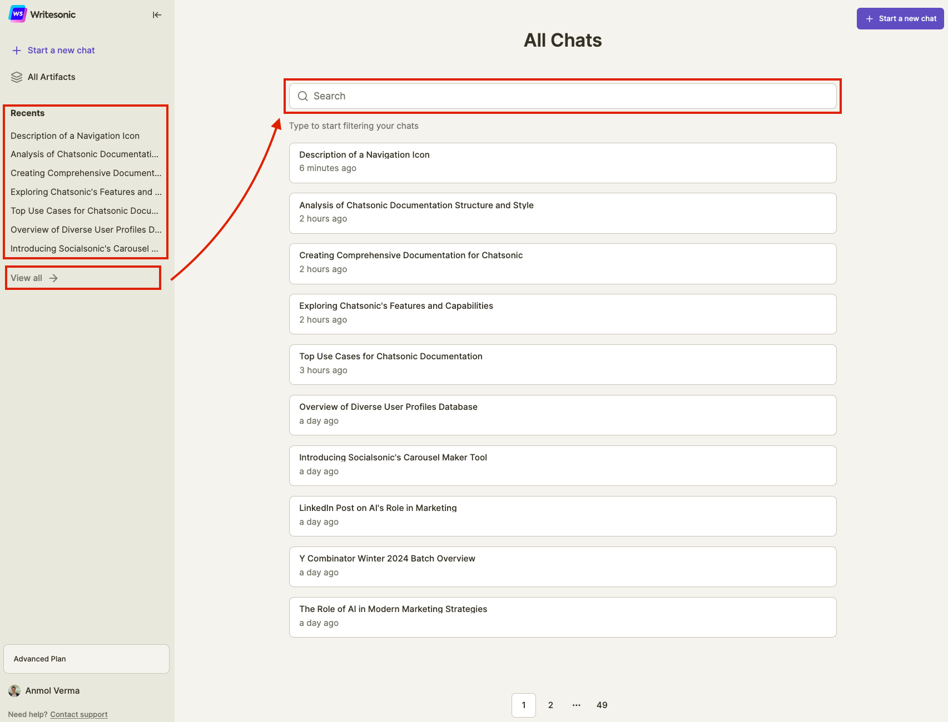Open recent chat Description of a Navigation Icon in sidebar

pyautogui.click(x=75, y=136)
